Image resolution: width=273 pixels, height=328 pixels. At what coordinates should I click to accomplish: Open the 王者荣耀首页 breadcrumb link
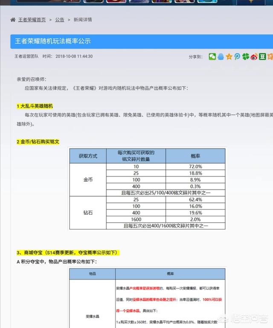point(32,20)
